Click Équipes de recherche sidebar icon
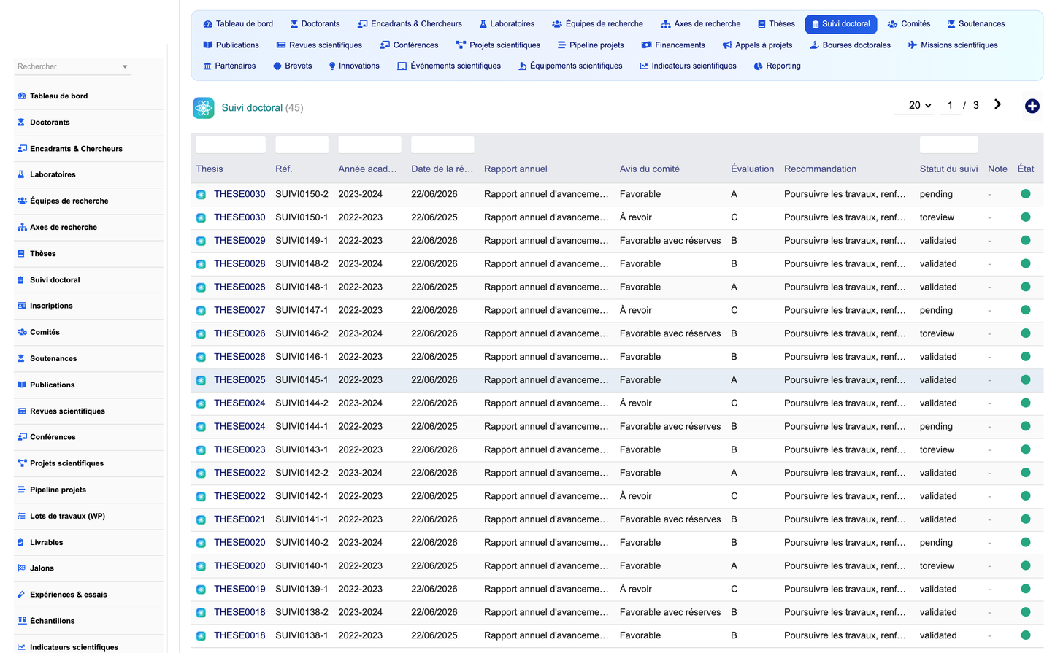Screen dimensions: 1055x653 click(x=22, y=201)
